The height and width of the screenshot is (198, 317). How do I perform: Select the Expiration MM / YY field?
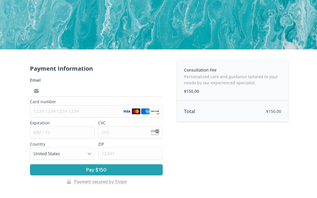tap(62, 133)
